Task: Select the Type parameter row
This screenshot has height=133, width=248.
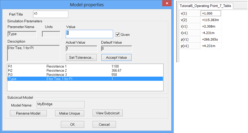Action: [x=85, y=79]
